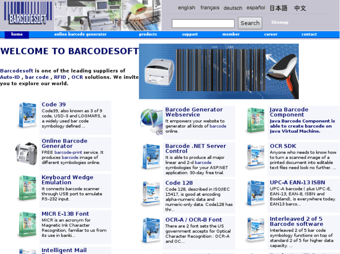Open the support menu item

click(x=190, y=34)
